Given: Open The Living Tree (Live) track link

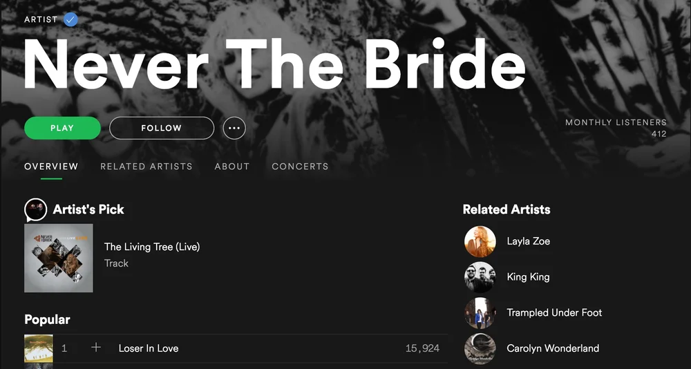Looking at the screenshot, I should pos(152,247).
